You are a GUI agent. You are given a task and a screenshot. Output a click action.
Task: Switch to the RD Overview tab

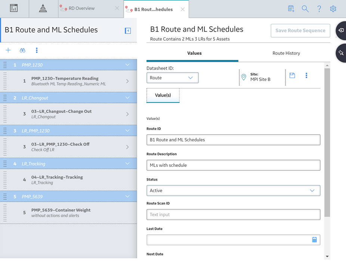(81, 8)
